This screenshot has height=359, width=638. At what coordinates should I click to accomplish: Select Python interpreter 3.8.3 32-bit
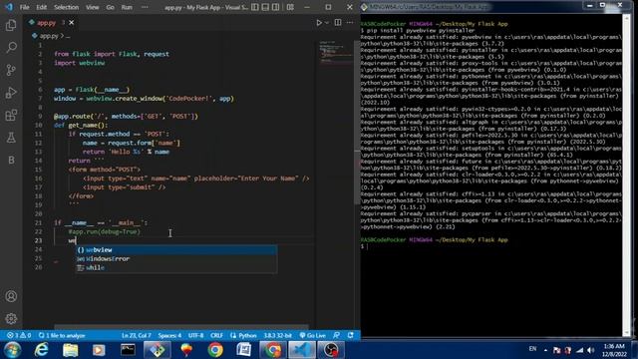(277, 335)
